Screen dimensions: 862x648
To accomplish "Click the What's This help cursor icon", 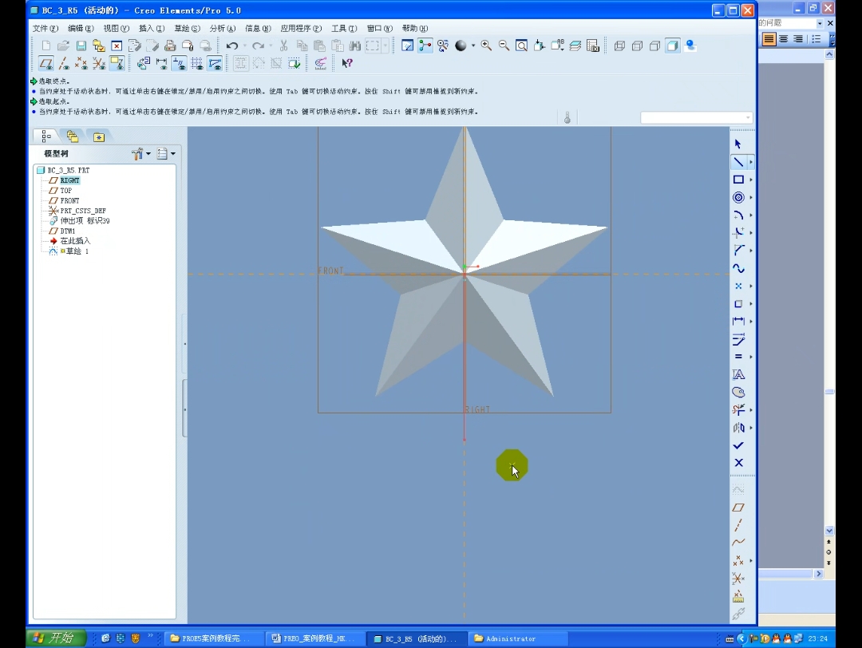I will pyautogui.click(x=346, y=63).
